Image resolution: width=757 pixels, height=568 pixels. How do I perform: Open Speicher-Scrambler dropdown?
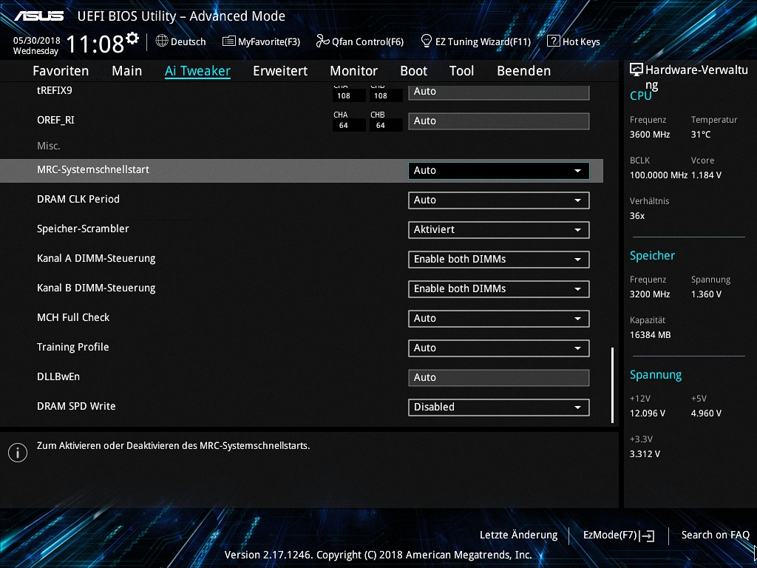point(499,230)
